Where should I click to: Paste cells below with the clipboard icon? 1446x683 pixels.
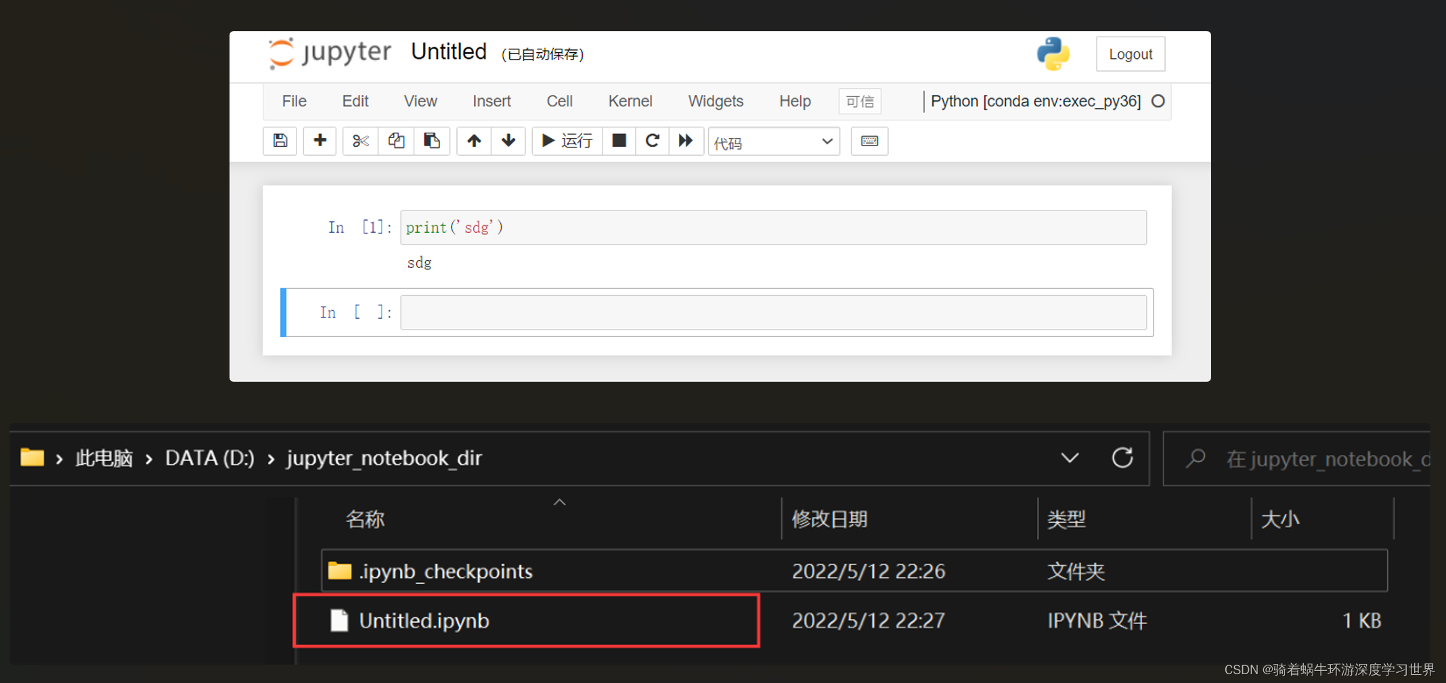(x=432, y=141)
